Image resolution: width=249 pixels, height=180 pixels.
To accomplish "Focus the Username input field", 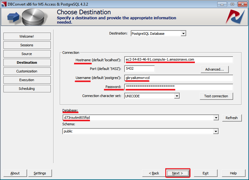I will coord(179,78).
